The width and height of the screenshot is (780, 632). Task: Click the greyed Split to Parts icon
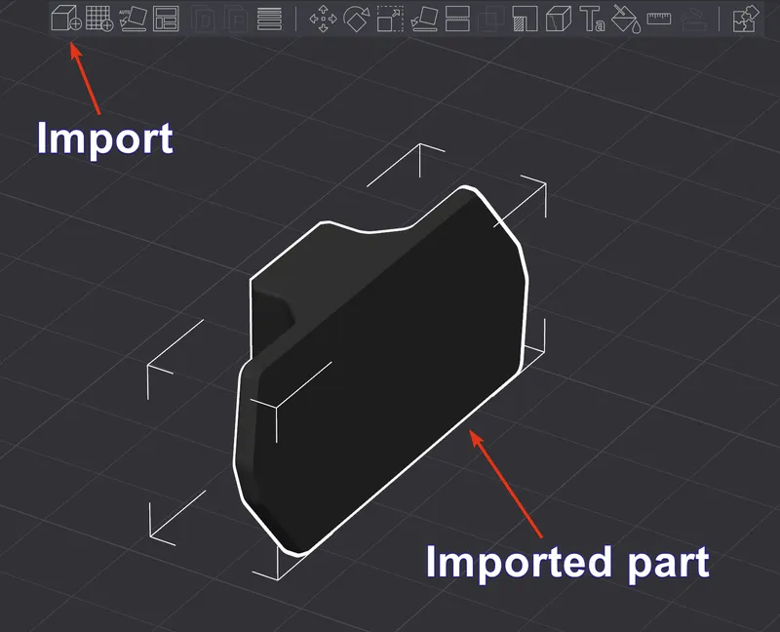[x=236, y=19]
